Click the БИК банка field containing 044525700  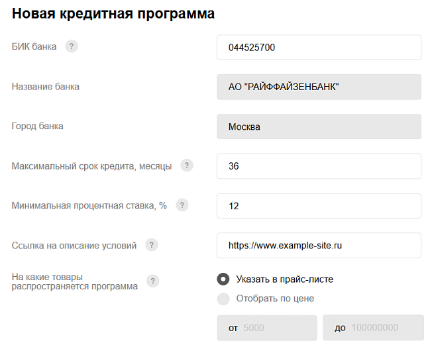click(x=319, y=47)
